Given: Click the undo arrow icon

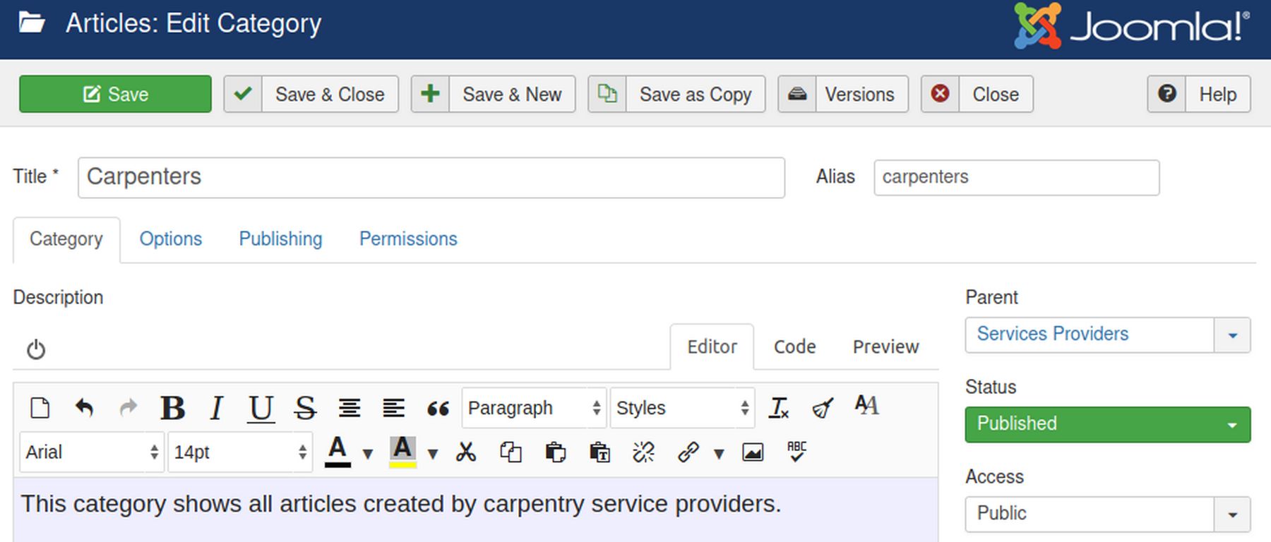Looking at the screenshot, I should pos(84,408).
